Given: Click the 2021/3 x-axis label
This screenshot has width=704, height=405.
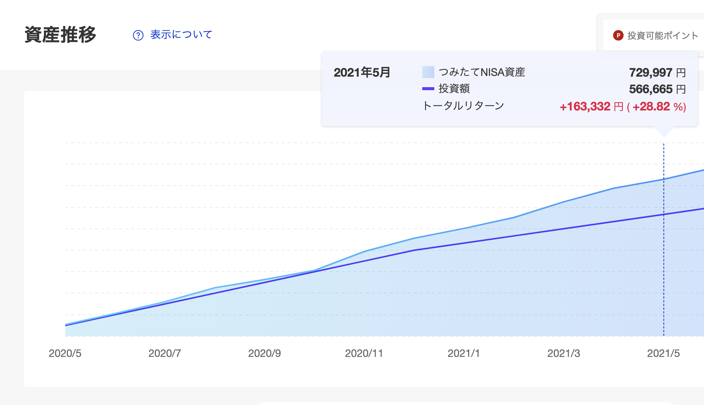Looking at the screenshot, I should (564, 353).
